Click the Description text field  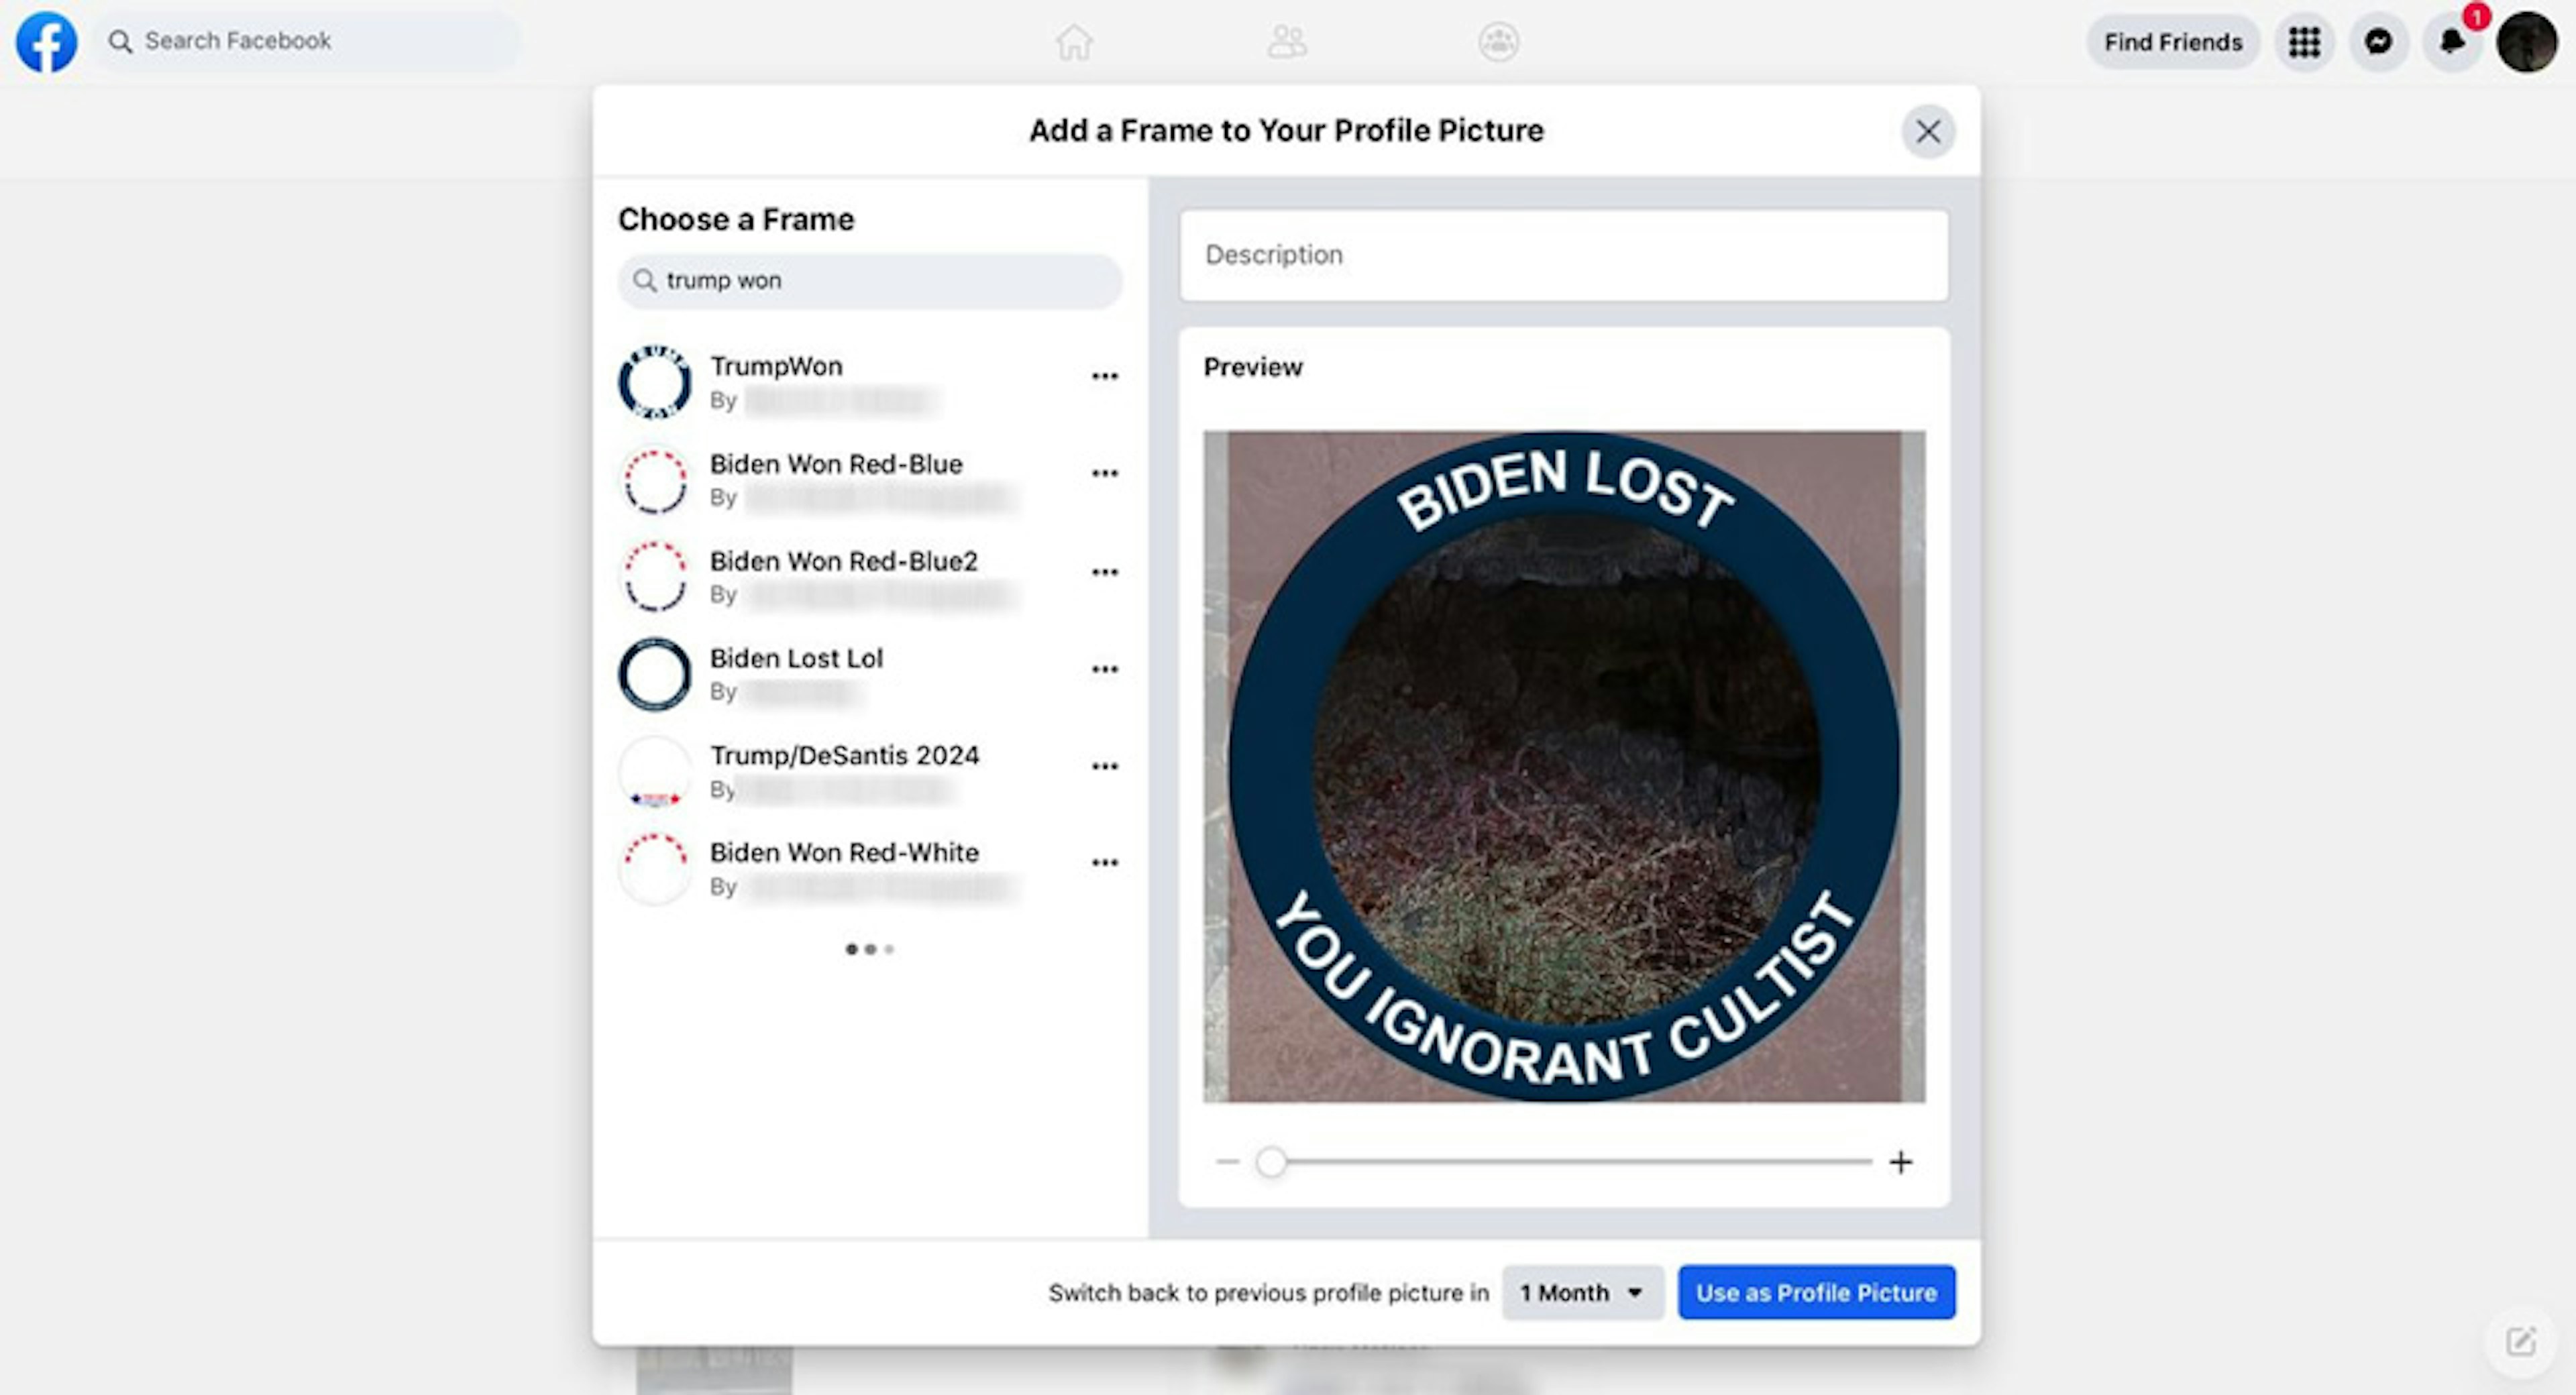[1564, 255]
